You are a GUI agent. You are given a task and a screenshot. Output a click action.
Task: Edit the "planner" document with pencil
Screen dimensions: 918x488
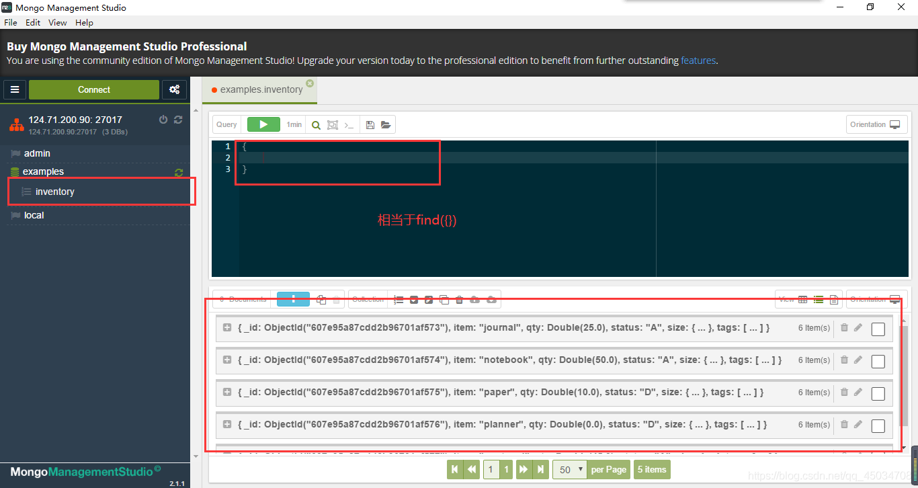click(x=858, y=424)
